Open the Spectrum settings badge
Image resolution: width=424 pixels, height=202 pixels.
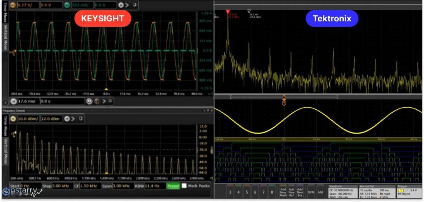click(x=342, y=191)
